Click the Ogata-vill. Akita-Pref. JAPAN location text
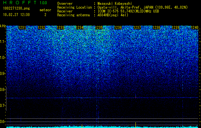201x128 pixels. point(143,7)
